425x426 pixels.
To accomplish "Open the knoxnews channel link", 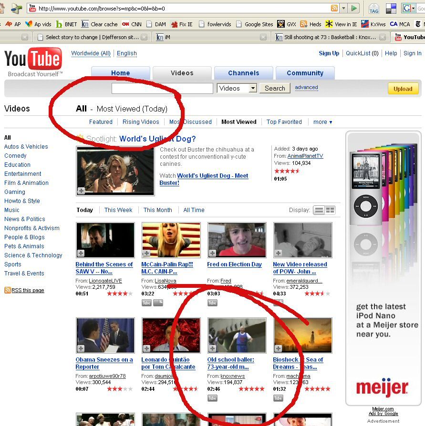I will click(233, 376).
